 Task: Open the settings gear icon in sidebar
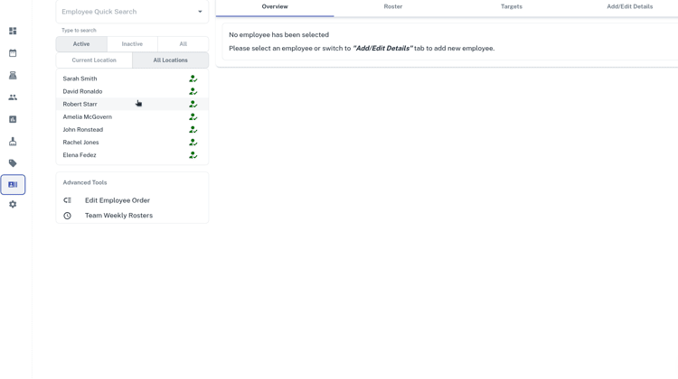tap(13, 205)
